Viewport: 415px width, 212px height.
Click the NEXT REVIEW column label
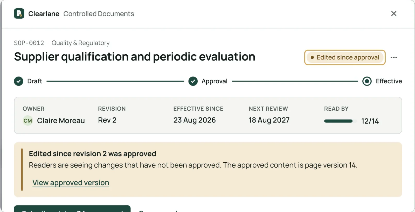click(x=268, y=109)
